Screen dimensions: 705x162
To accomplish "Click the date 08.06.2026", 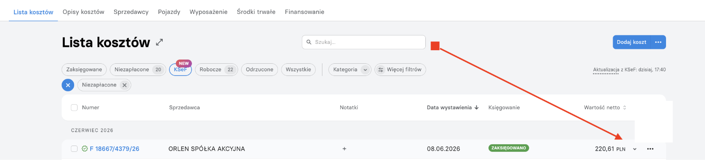I will pos(444,149).
